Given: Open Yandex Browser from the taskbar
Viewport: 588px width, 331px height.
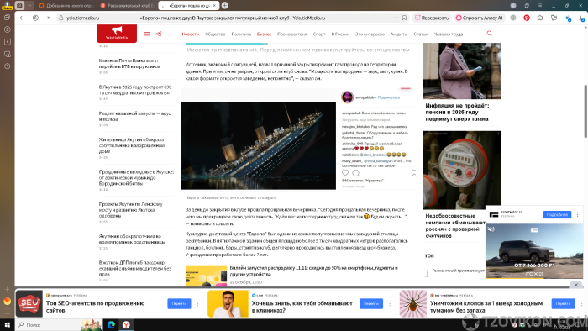Looking at the screenshot, I should tap(126, 324).
